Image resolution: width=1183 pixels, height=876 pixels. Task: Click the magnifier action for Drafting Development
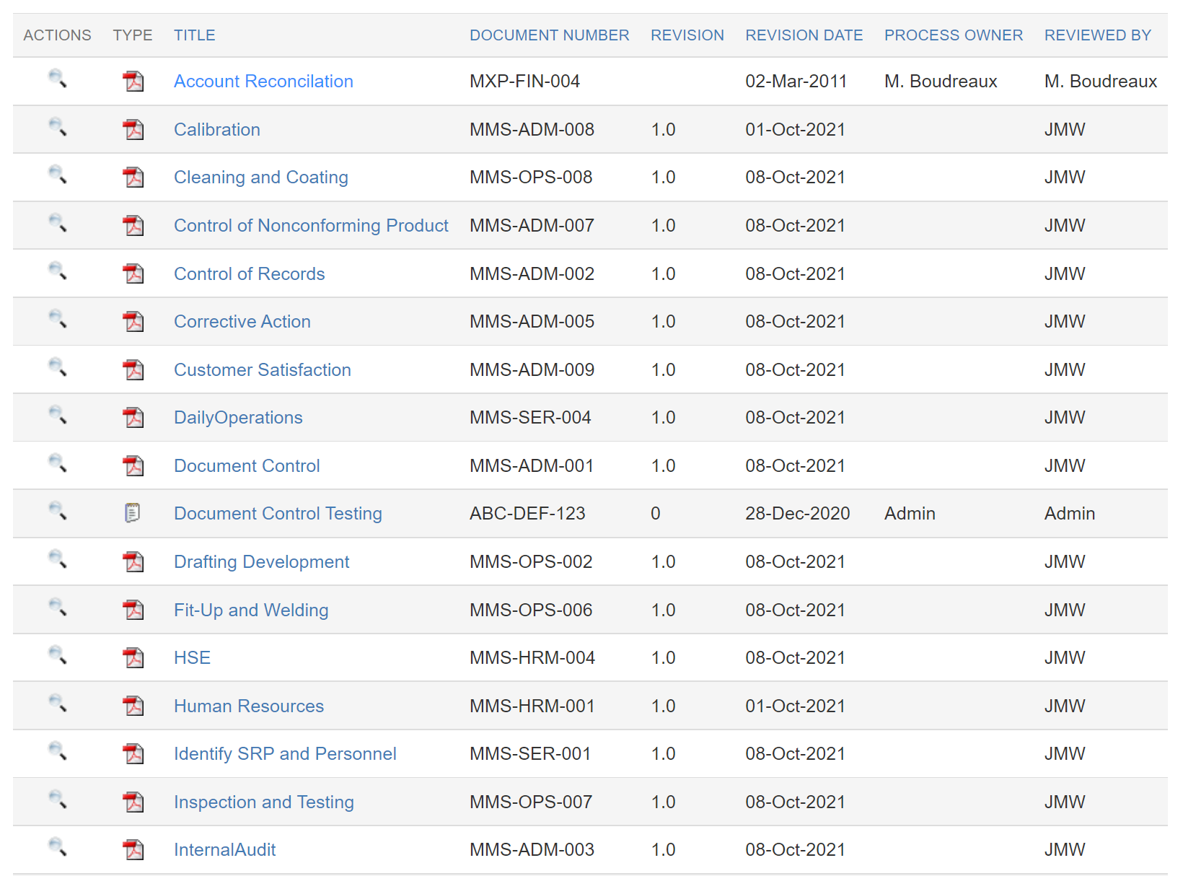[x=58, y=561]
